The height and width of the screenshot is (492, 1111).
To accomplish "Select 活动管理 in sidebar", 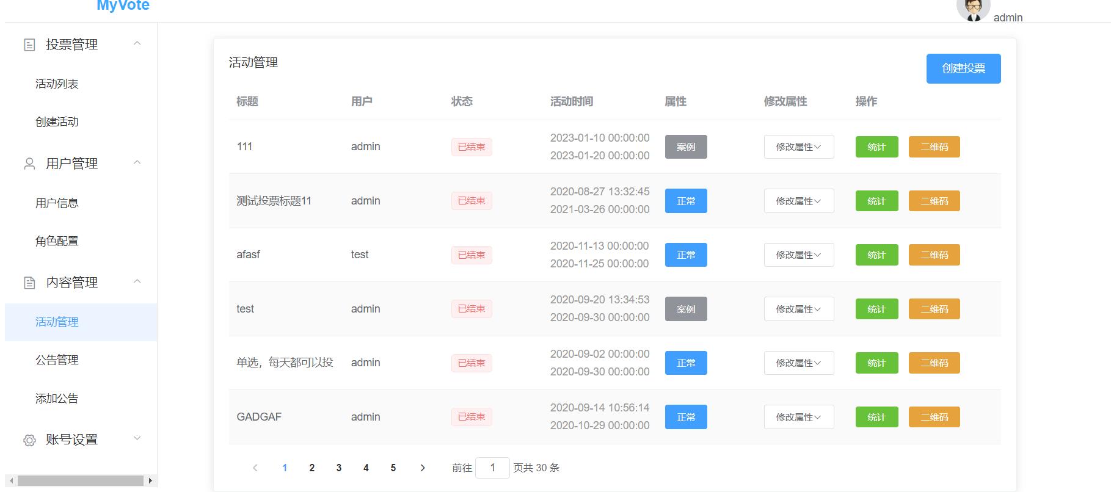I will [x=81, y=322].
